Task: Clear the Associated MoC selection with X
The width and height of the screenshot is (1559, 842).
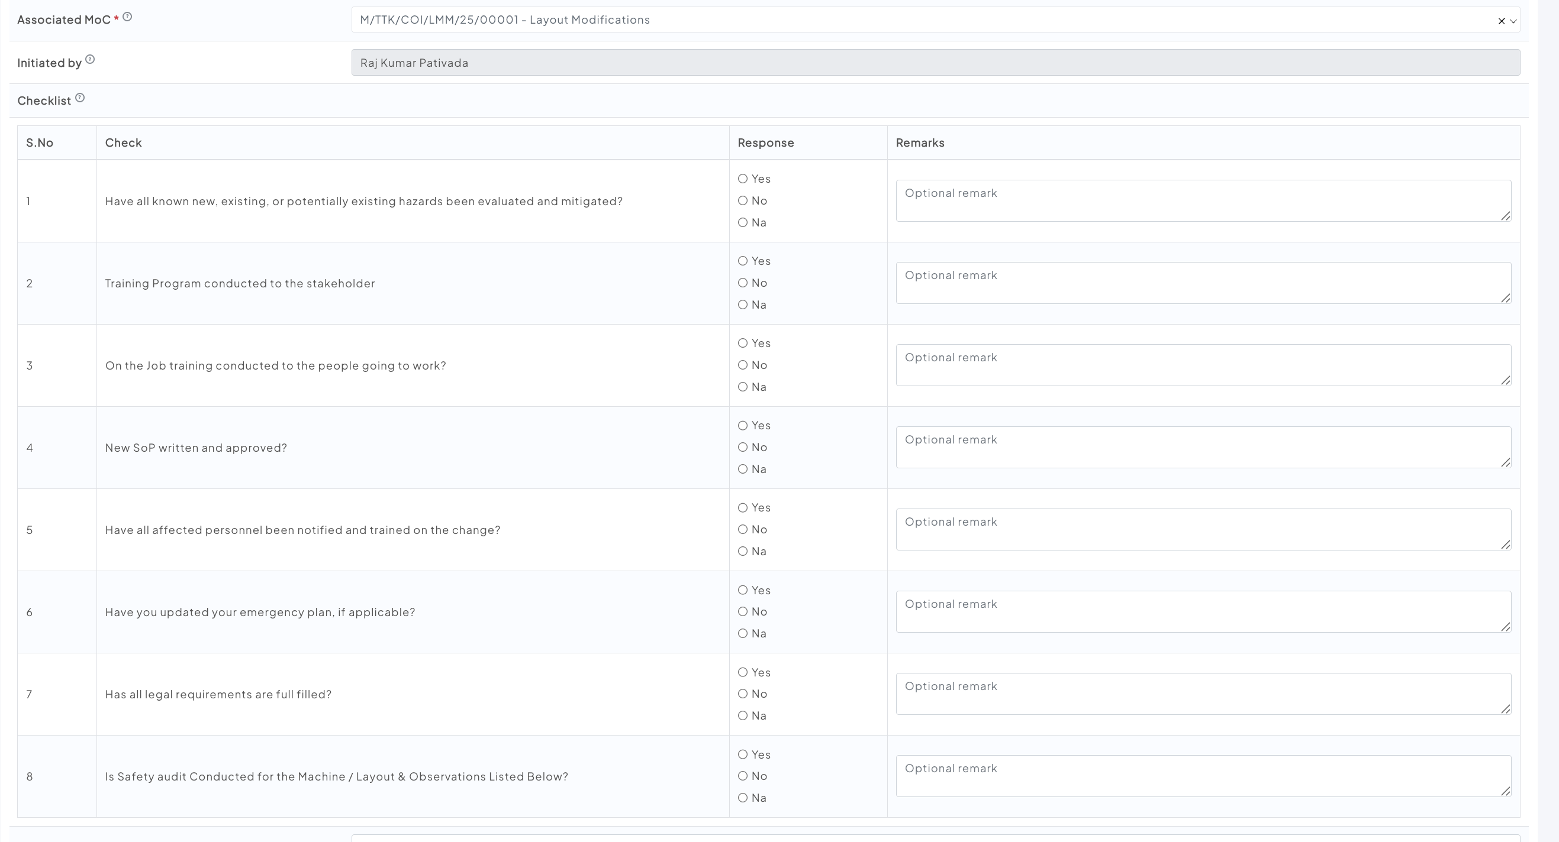Action: pos(1502,21)
